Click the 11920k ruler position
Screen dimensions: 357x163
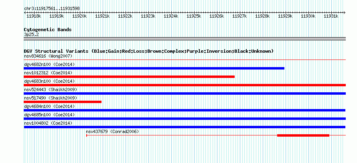coord(79,16)
